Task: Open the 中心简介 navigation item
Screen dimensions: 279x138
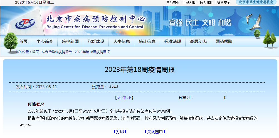Action: [x=45, y=41]
